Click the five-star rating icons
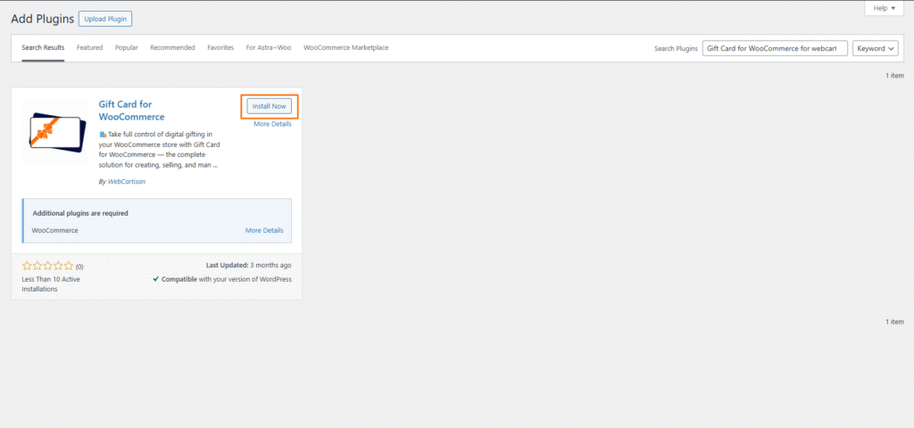Screen dimensions: 914x428 47,266
